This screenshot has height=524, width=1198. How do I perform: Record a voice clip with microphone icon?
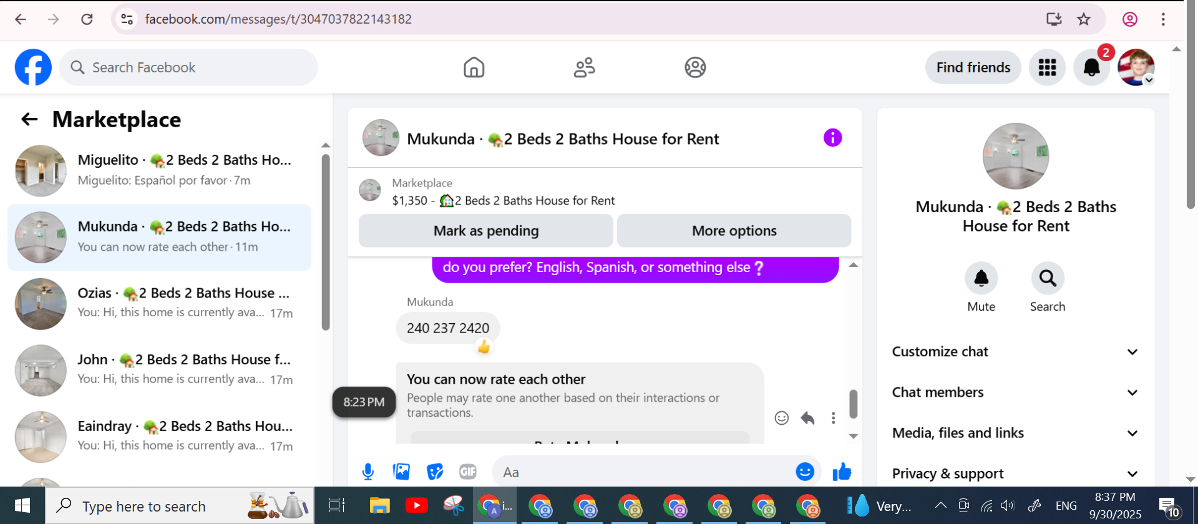click(368, 472)
